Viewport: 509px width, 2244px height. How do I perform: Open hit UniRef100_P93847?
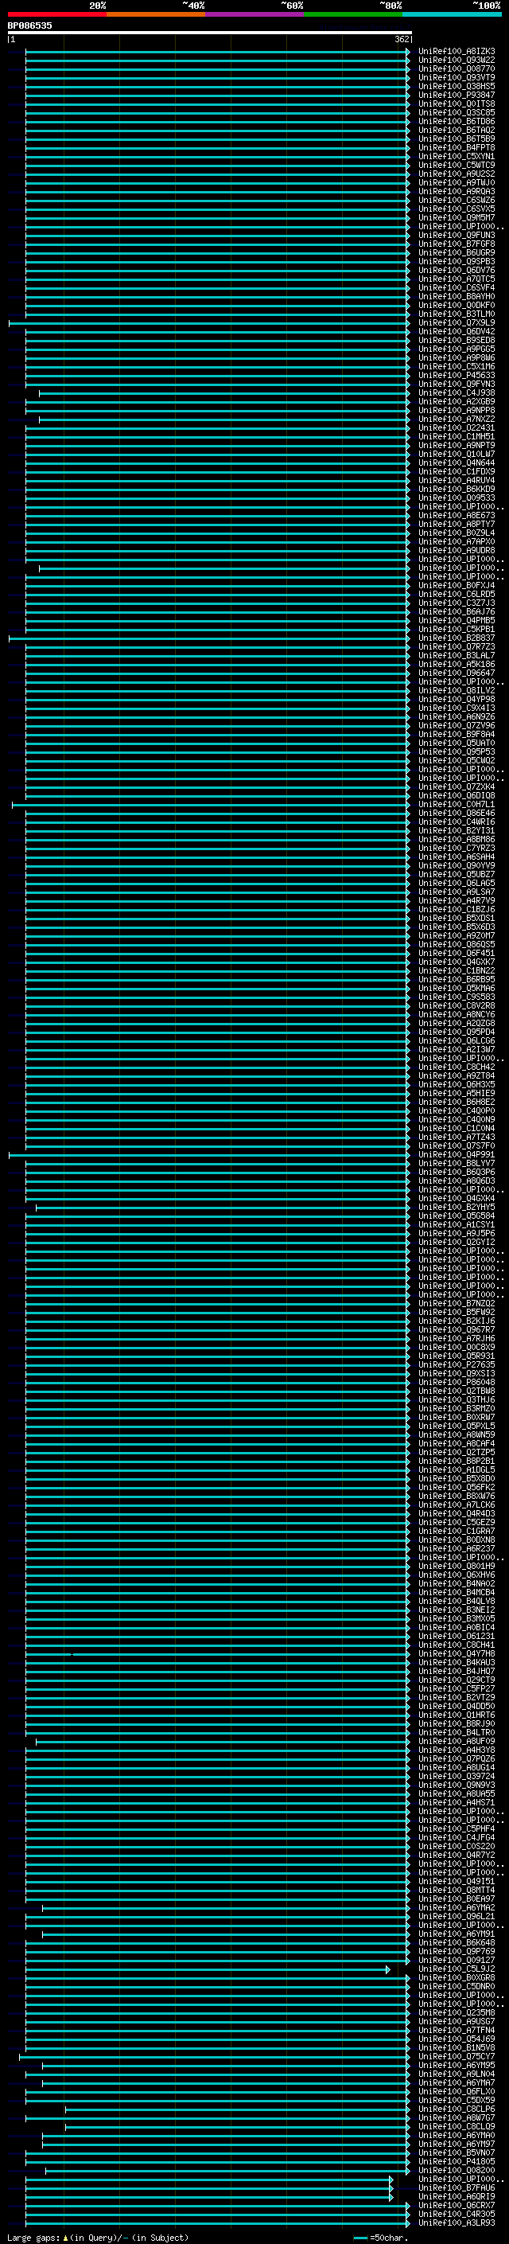click(457, 95)
